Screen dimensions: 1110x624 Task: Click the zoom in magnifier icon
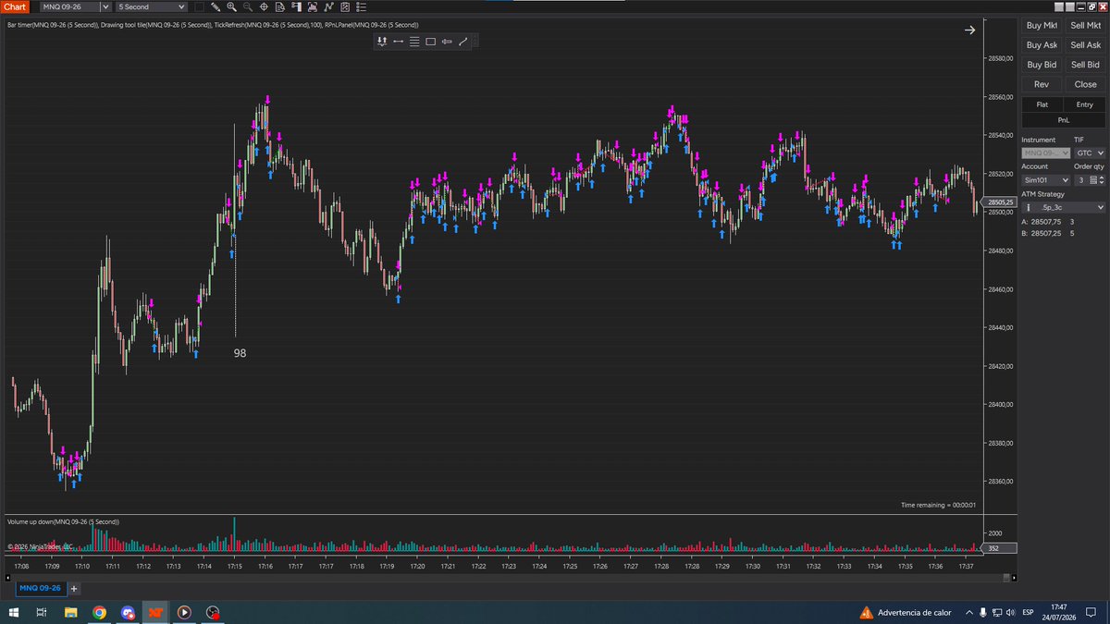[x=231, y=6]
